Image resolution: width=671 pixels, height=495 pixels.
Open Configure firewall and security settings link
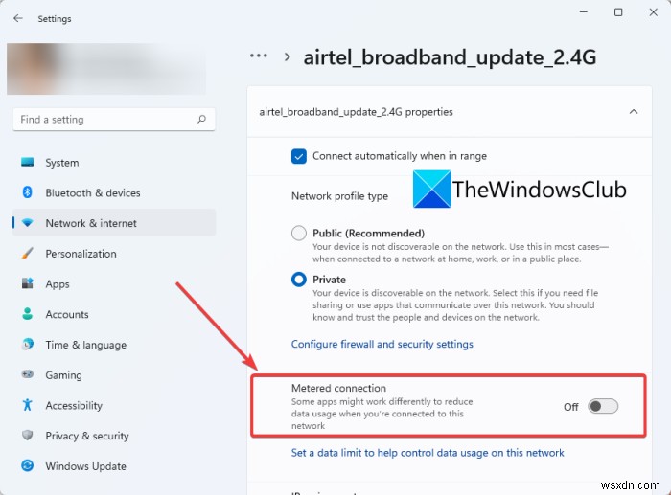[x=382, y=344]
